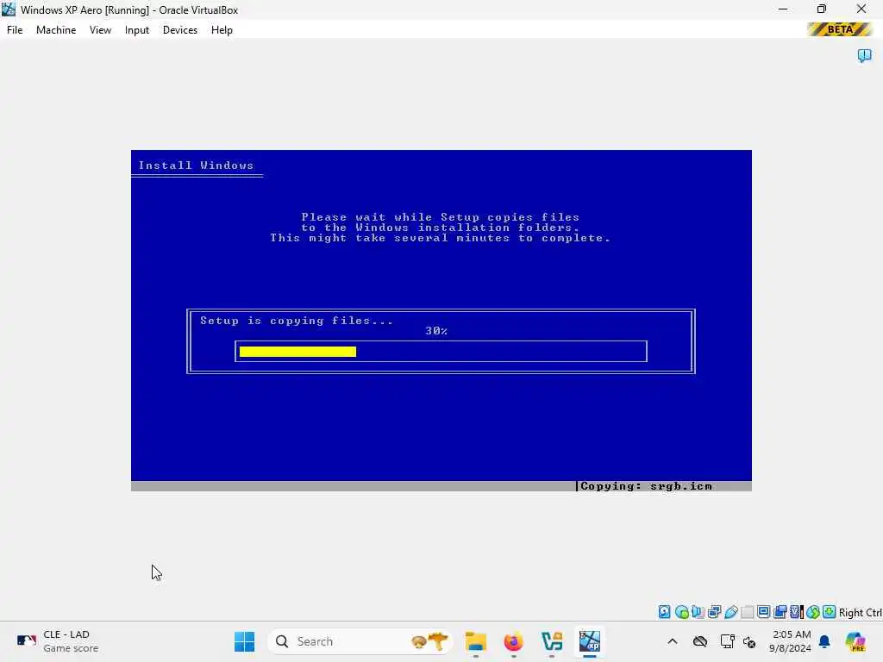Click 'Setup is copying files...' text
The height and width of the screenshot is (662, 883).
(297, 321)
